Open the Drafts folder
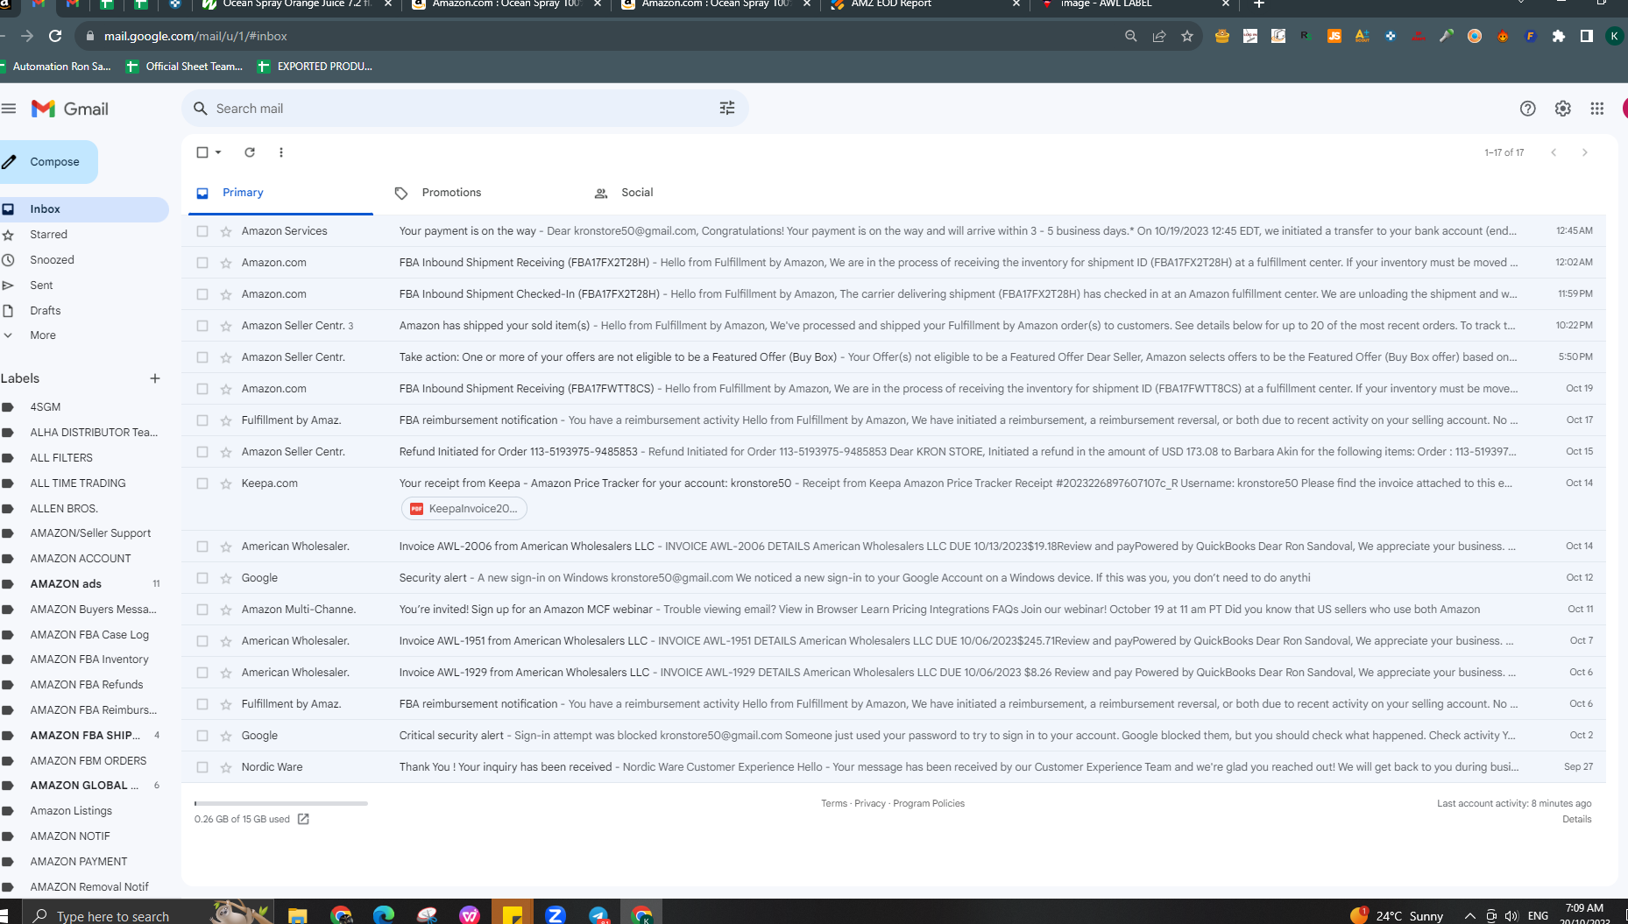1628x924 pixels. click(x=46, y=311)
